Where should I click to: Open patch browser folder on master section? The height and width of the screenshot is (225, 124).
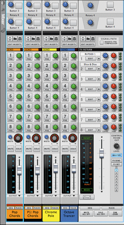(88, 38)
